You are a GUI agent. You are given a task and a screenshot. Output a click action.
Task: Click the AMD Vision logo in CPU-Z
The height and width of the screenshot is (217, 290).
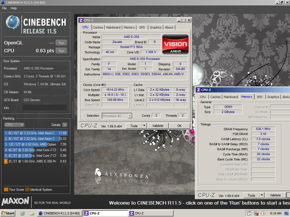175,44
